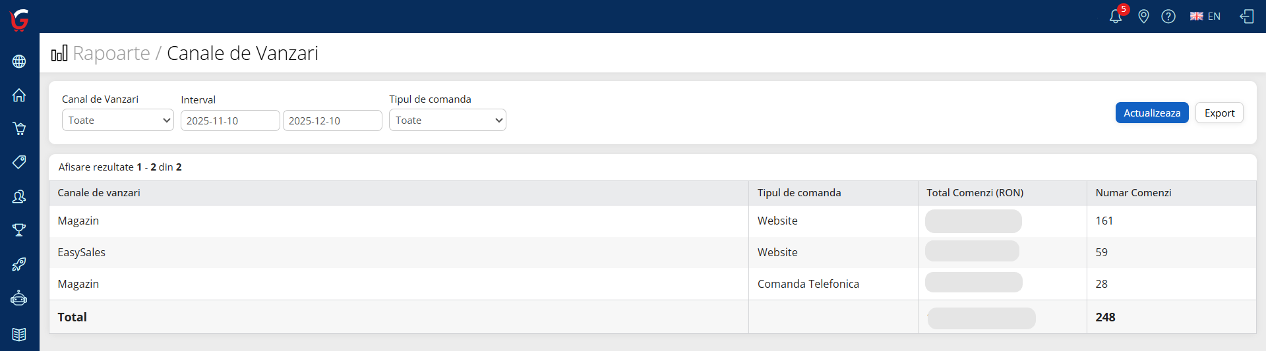Click the robot assistant icon
1266x351 pixels.
point(19,298)
